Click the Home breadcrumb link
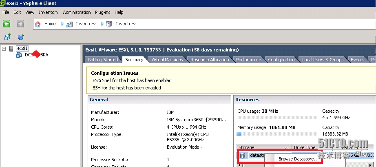The image size is (376, 167). [x=50, y=24]
